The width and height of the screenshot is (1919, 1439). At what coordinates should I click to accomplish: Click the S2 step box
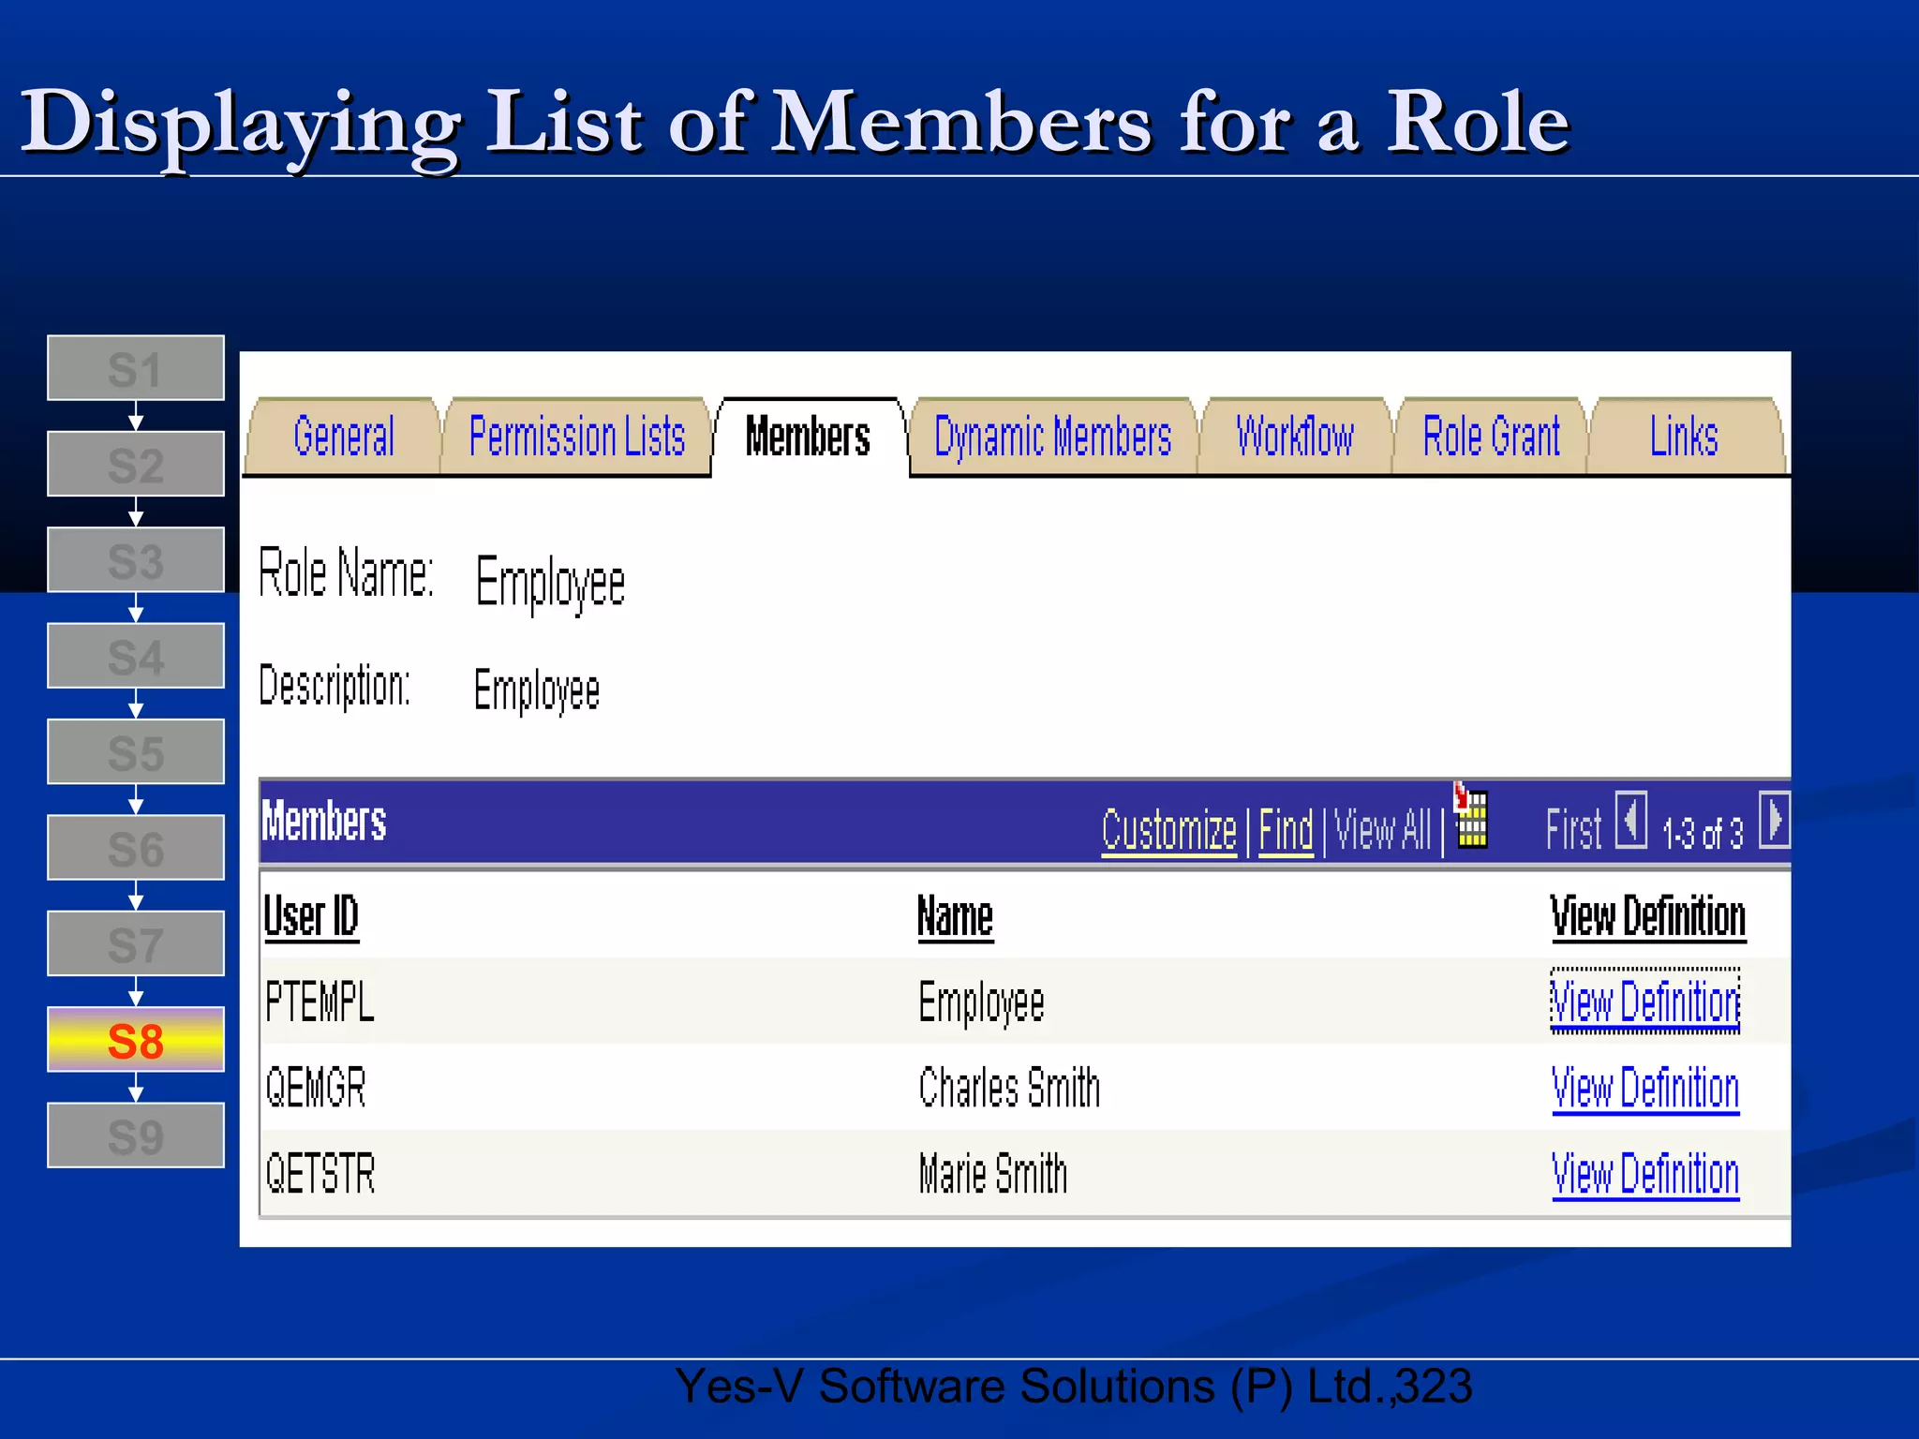click(x=136, y=464)
